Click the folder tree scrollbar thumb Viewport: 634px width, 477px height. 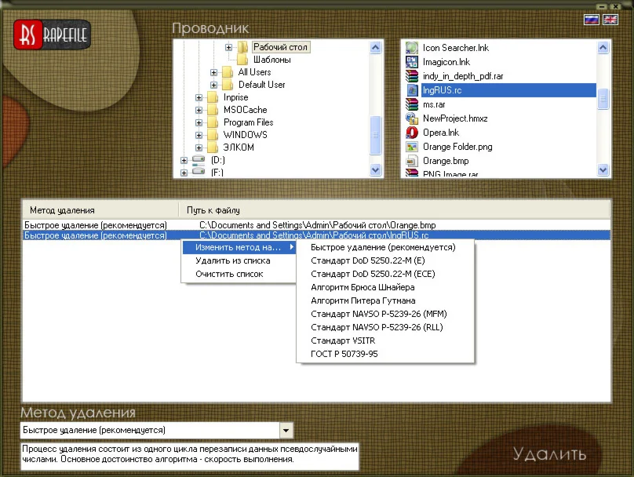pos(375,135)
